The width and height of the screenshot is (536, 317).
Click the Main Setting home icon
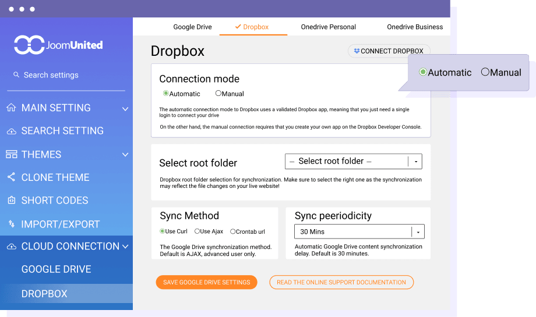click(12, 108)
